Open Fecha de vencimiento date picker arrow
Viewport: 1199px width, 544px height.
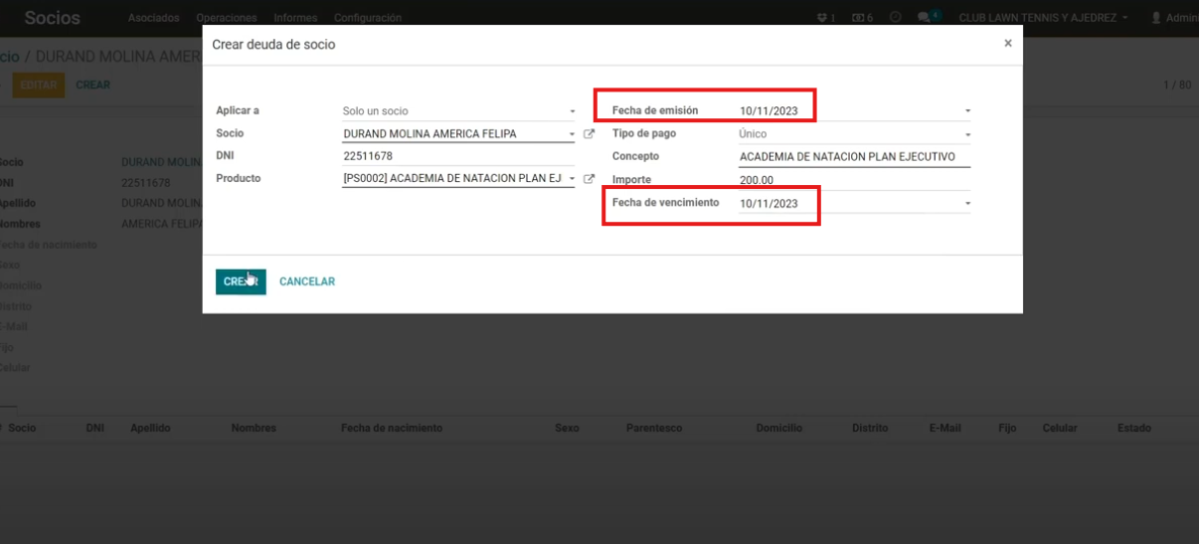(x=967, y=204)
